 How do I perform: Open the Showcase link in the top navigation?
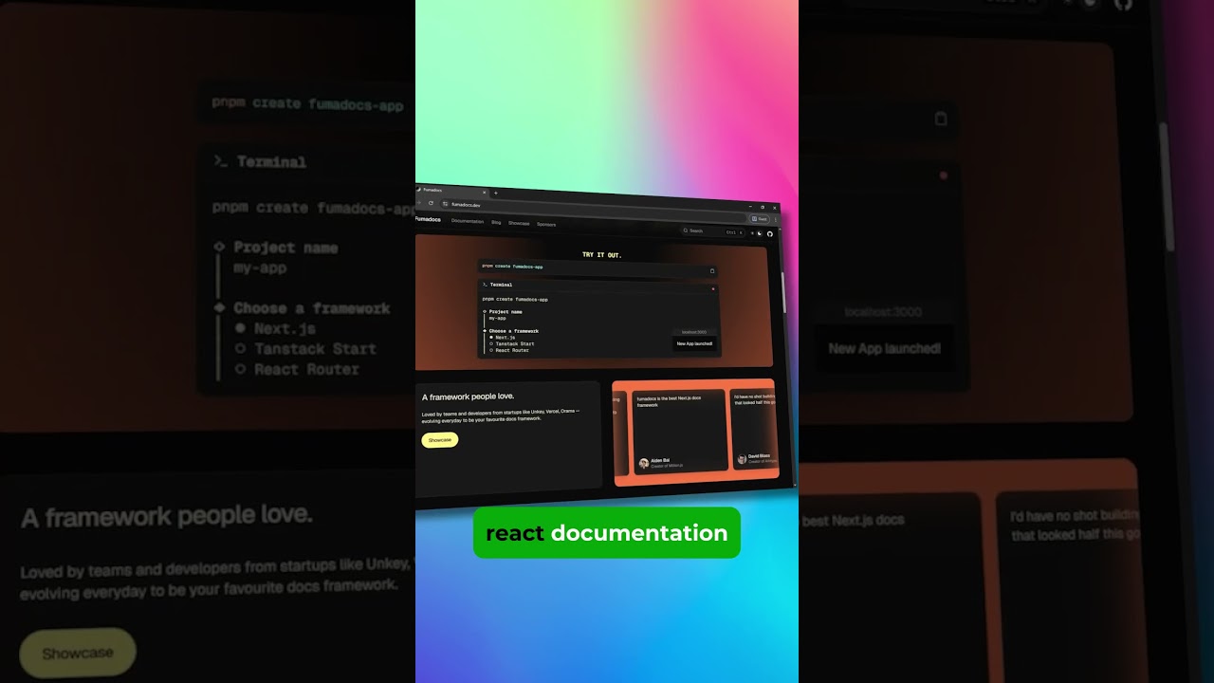(519, 223)
